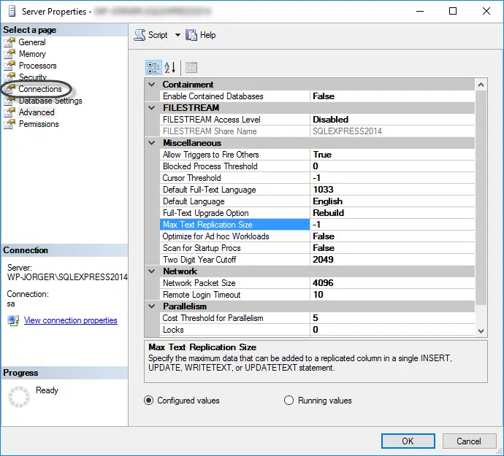504x456 pixels.
Task: Click the Permissions page icon
Action: tap(9, 124)
